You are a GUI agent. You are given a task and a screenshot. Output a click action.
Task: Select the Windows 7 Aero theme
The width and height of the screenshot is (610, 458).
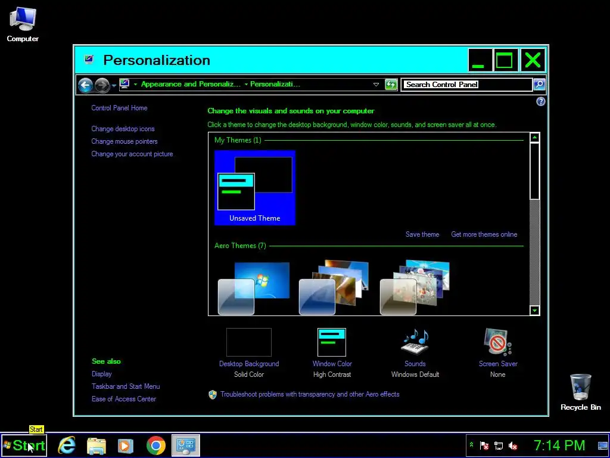pyautogui.click(x=254, y=288)
